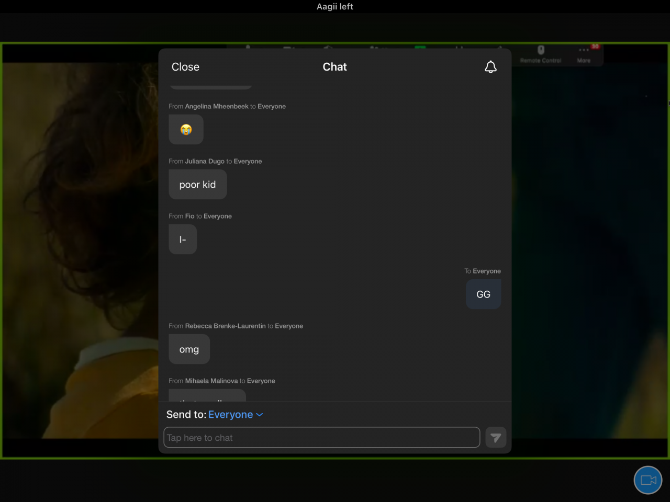Tap the 'Aagii left' notification

[335, 6]
